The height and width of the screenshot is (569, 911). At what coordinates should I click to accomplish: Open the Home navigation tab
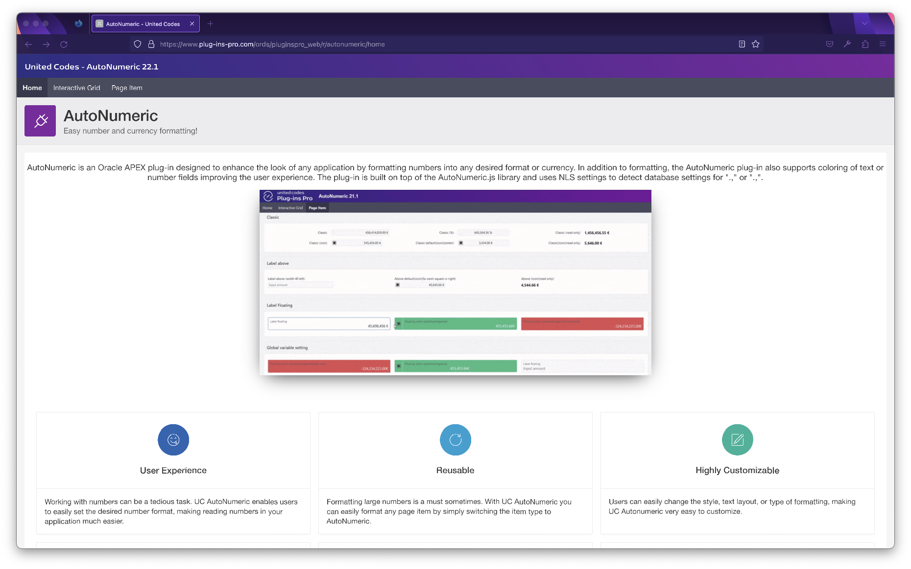(x=32, y=88)
